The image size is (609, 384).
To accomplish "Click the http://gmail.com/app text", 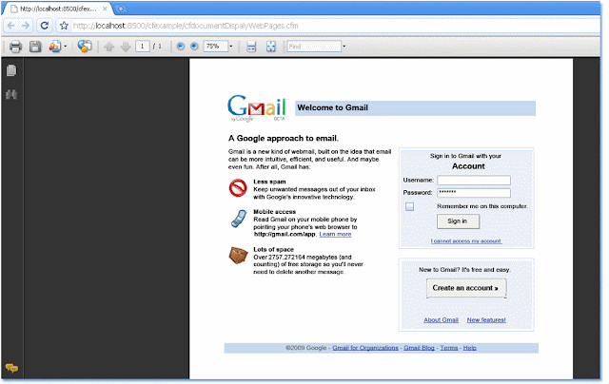I will (x=285, y=234).
